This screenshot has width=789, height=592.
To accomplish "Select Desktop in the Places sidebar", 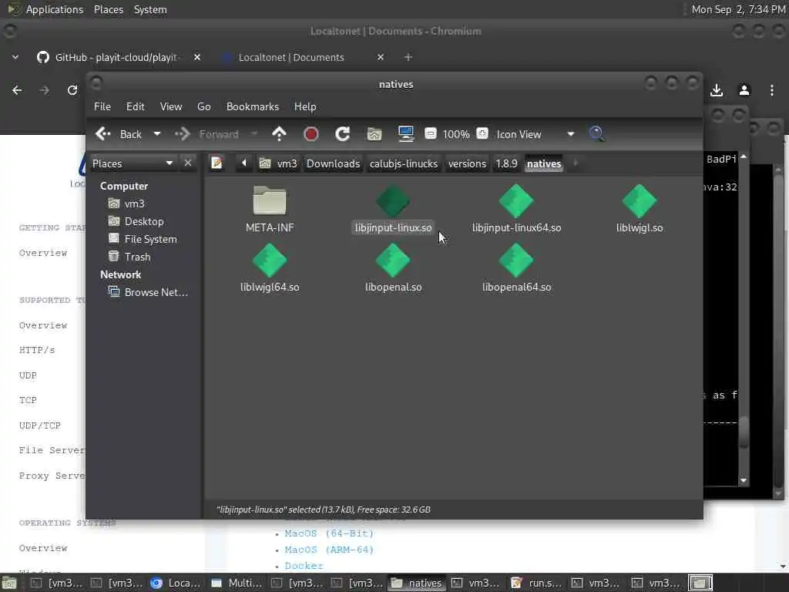I will point(144,221).
